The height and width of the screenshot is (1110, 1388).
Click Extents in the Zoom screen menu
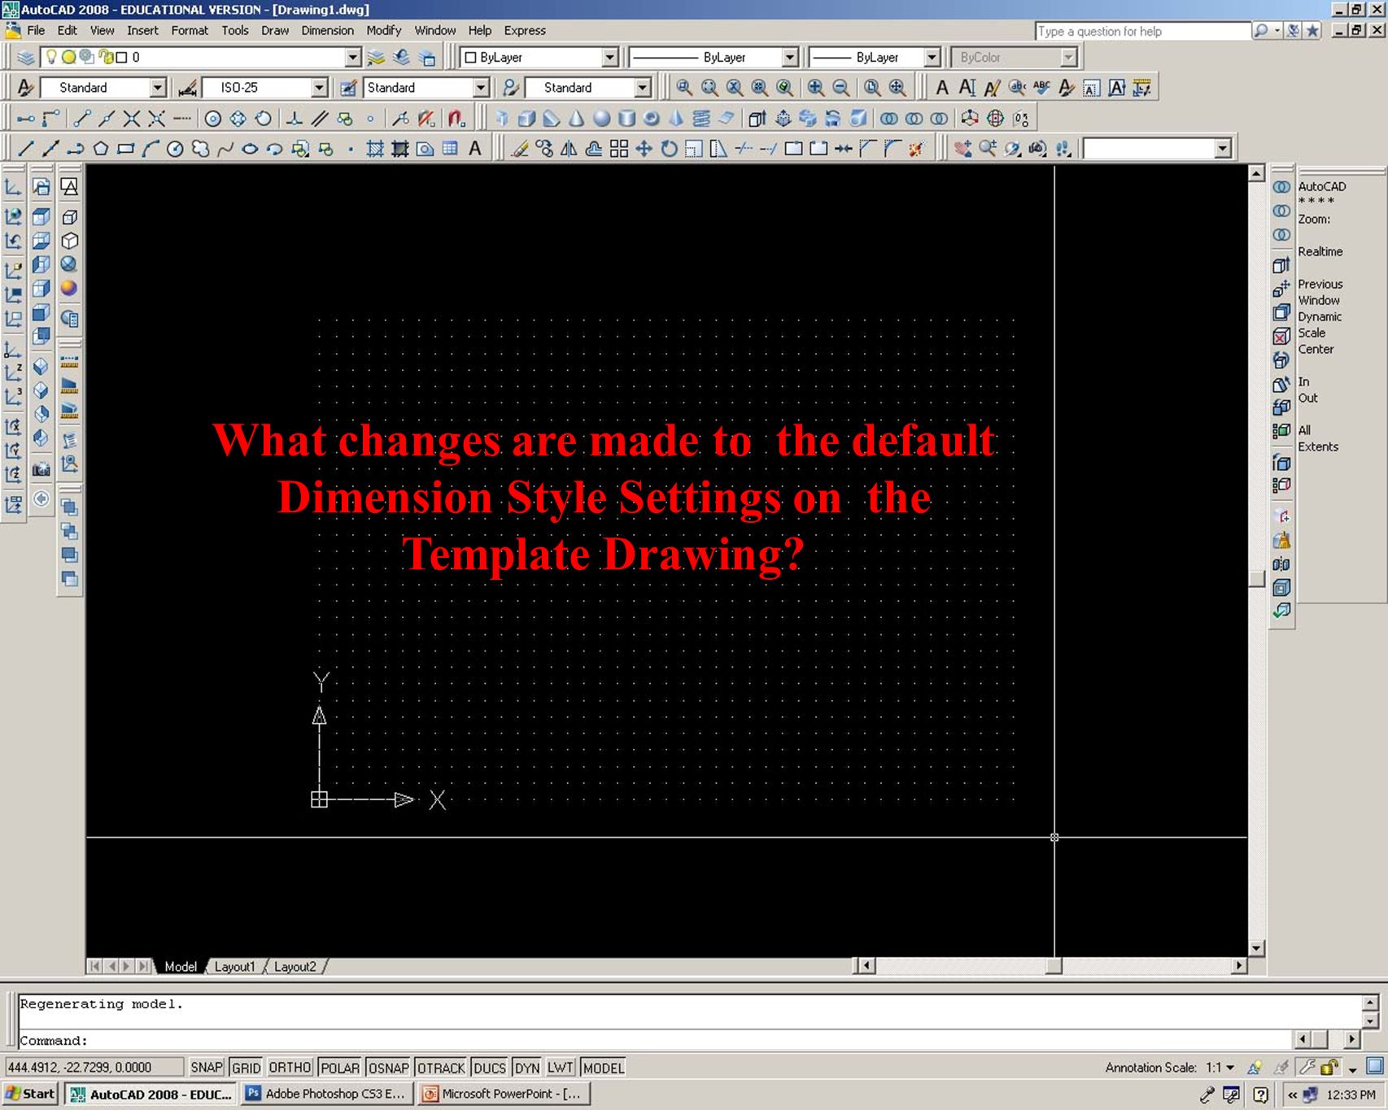[1318, 446]
